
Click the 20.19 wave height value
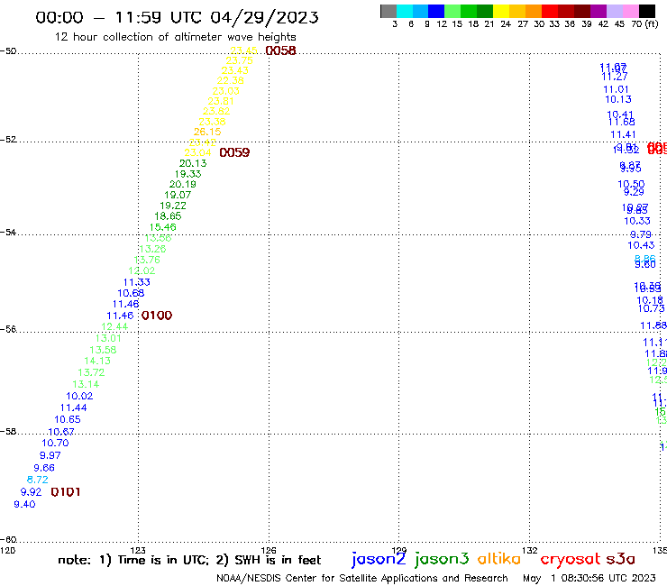coord(182,184)
